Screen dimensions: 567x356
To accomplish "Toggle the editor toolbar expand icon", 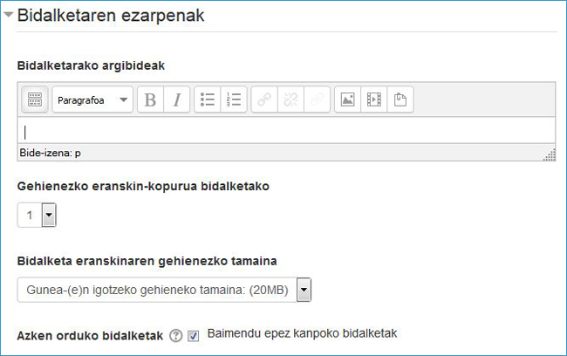I will (35, 100).
